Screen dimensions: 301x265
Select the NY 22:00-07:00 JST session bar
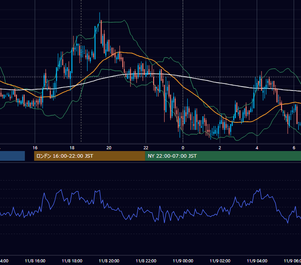pos(223,156)
